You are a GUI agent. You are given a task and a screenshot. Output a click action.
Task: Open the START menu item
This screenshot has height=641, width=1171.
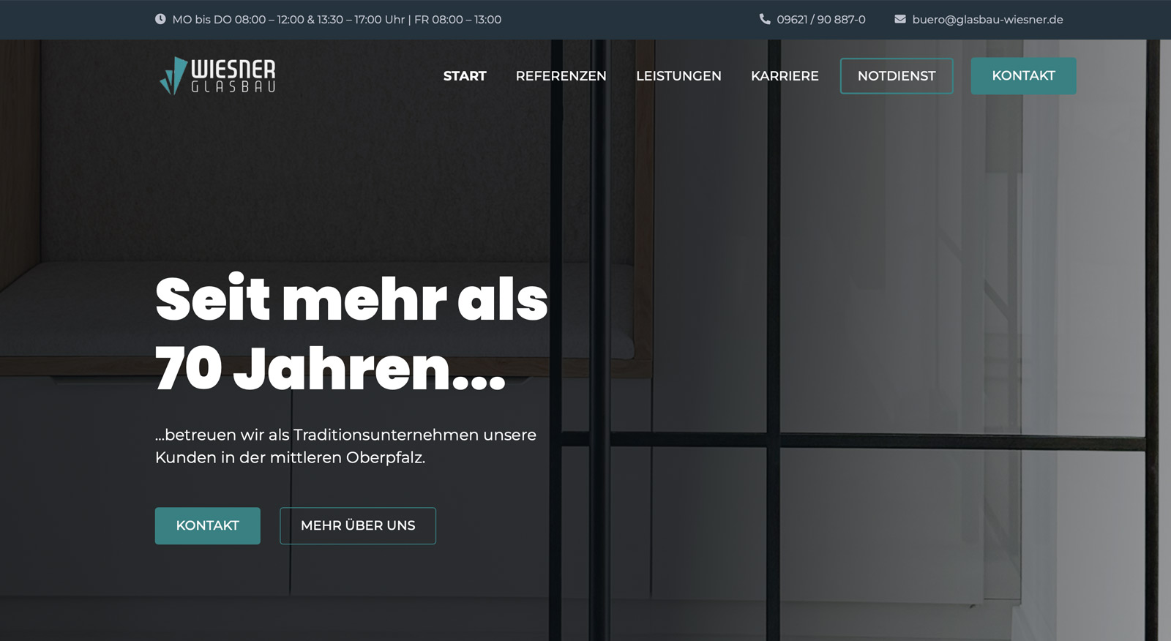[465, 76]
